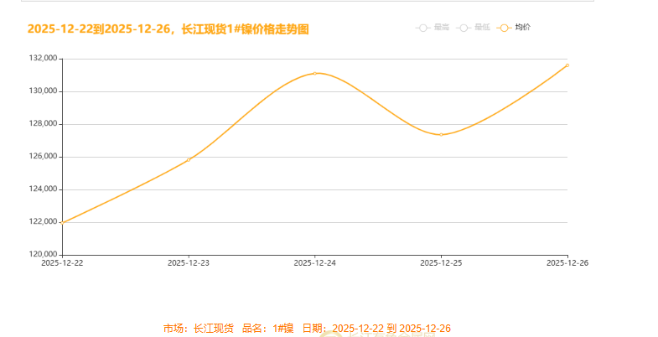Select the dip marker on 2025-12-25
This screenshot has width=658, height=337.
pos(441,135)
